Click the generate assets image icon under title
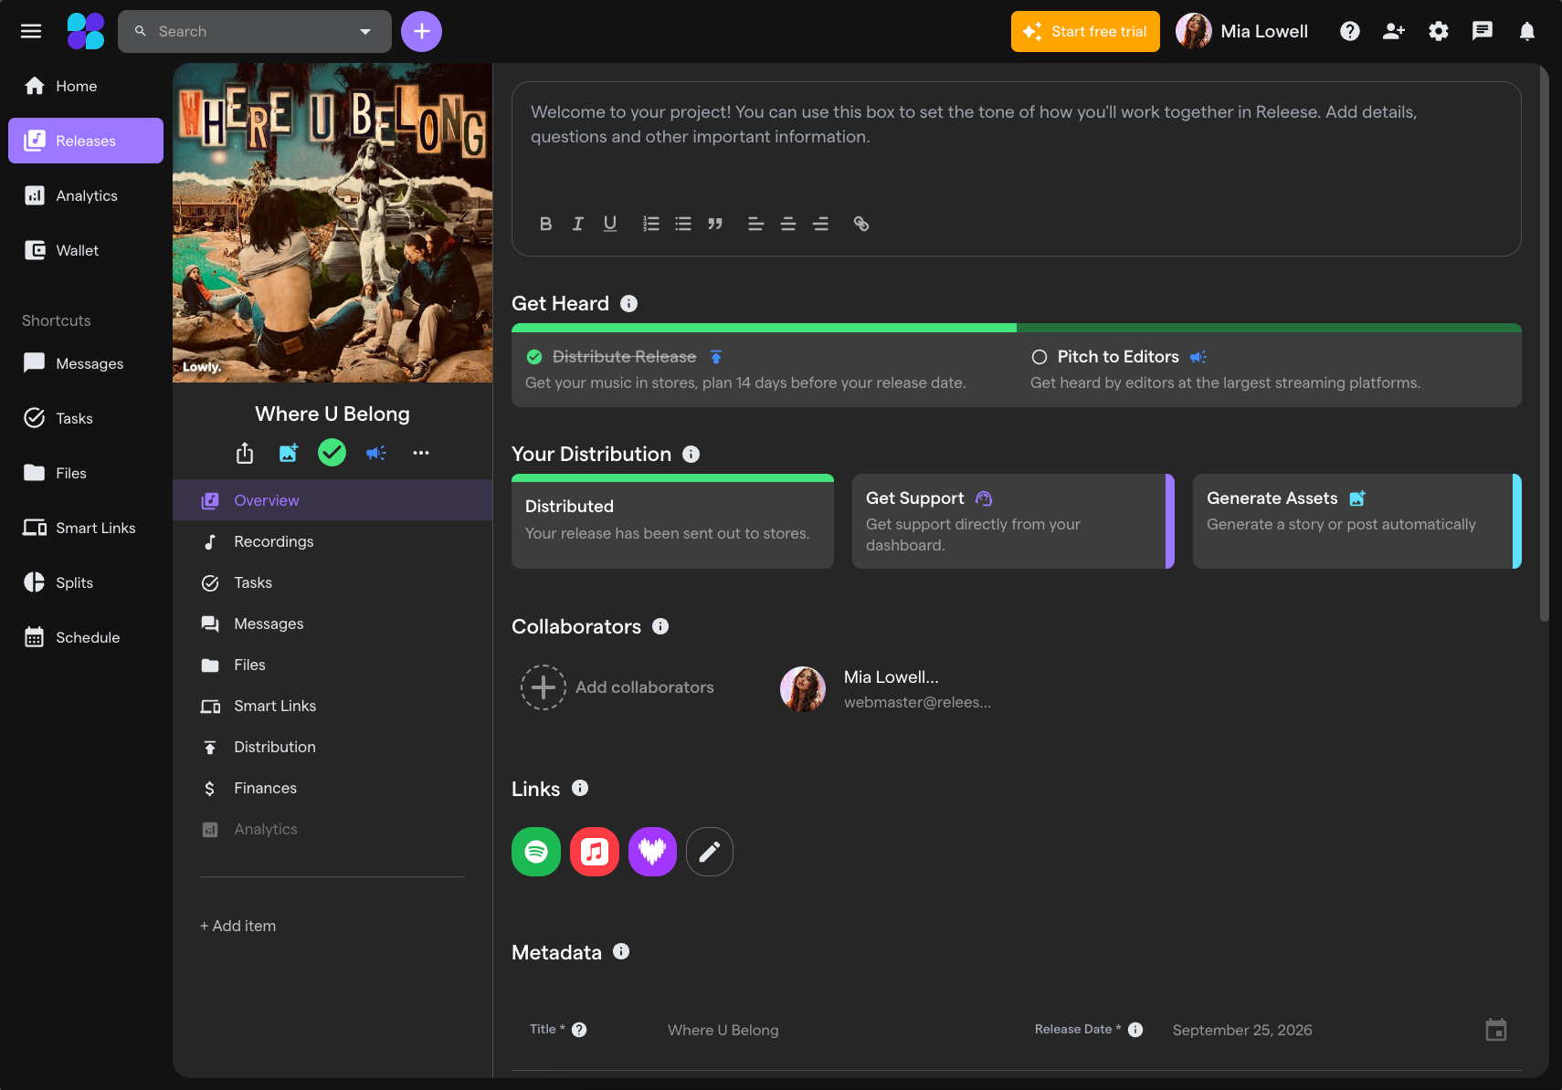The image size is (1562, 1090). tap(289, 453)
